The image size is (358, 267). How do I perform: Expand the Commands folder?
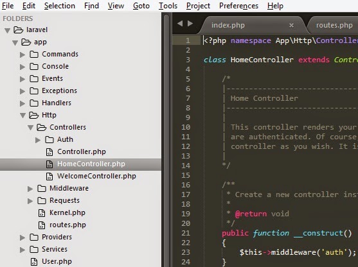click(x=22, y=55)
